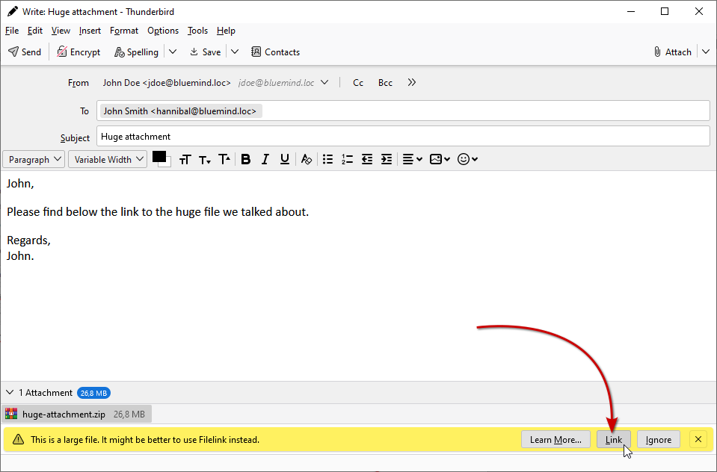Open the Variable Width font dropdown
The image size is (717, 472).
pyautogui.click(x=108, y=160)
